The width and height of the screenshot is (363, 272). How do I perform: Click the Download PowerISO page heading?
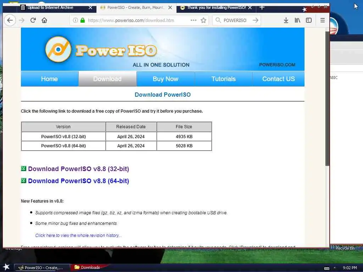click(x=163, y=95)
